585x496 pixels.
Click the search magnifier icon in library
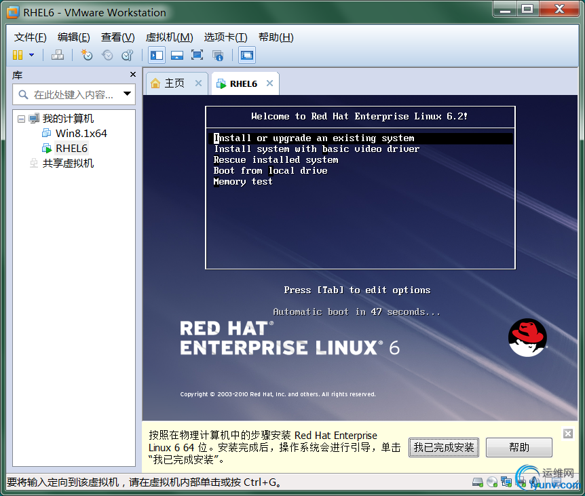click(23, 95)
